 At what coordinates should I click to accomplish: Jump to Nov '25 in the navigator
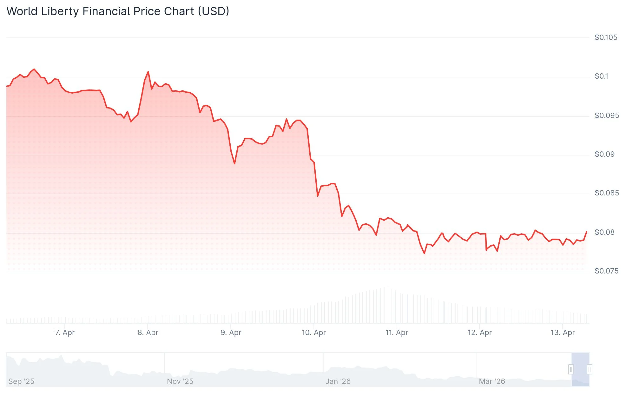(180, 381)
